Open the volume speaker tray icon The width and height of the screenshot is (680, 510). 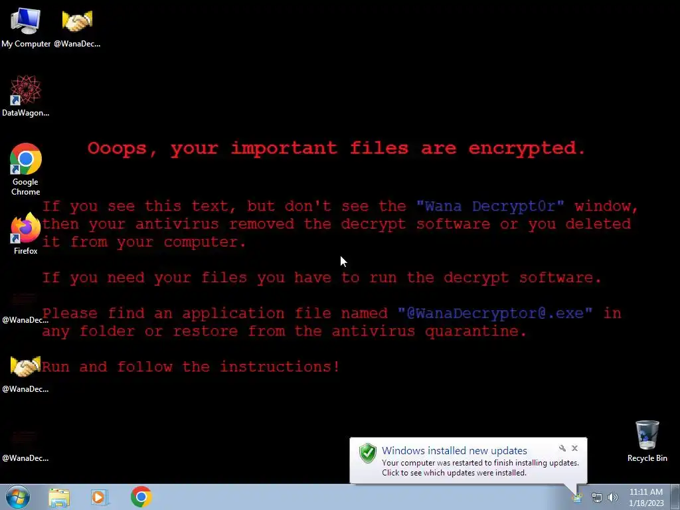click(x=612, y=498)
